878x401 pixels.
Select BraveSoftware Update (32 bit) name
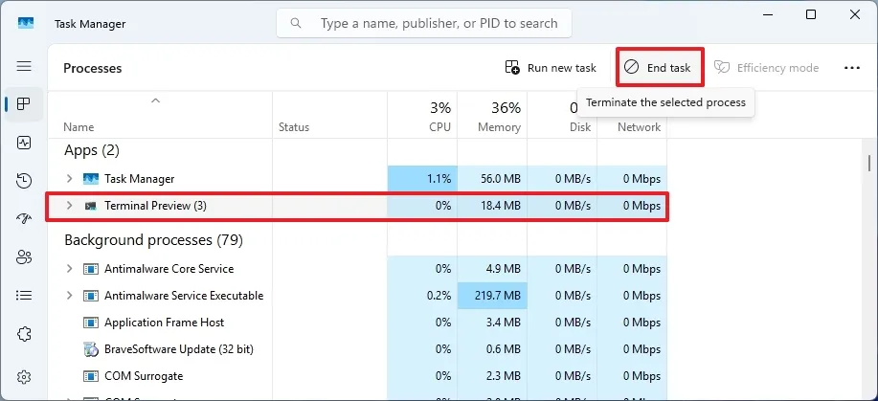179,349
